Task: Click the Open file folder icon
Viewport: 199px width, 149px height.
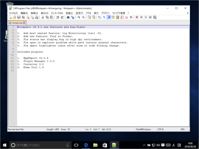Action: point(14,17)
